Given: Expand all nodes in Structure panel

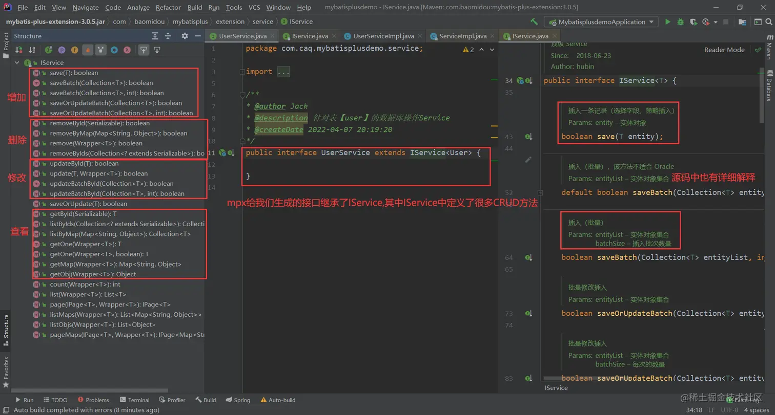Looking at the screenshot, I should pos(155,36).
